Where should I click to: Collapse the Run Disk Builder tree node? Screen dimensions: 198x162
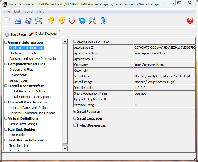5,129
